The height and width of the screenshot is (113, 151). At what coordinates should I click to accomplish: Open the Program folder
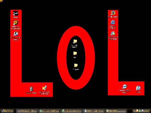coord(76,67)
